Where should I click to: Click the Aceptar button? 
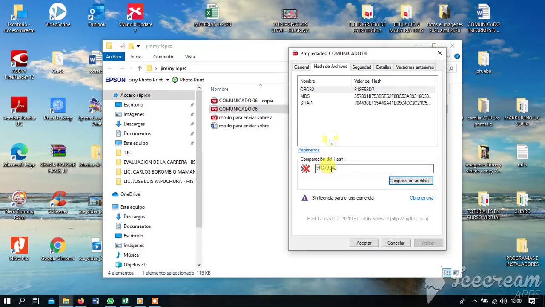364,243
